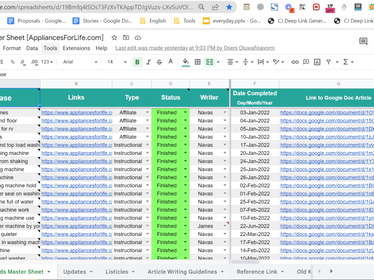374x280 pixels.
Task: Star this spreadsheet document
Action: click(x=114, y=38)
